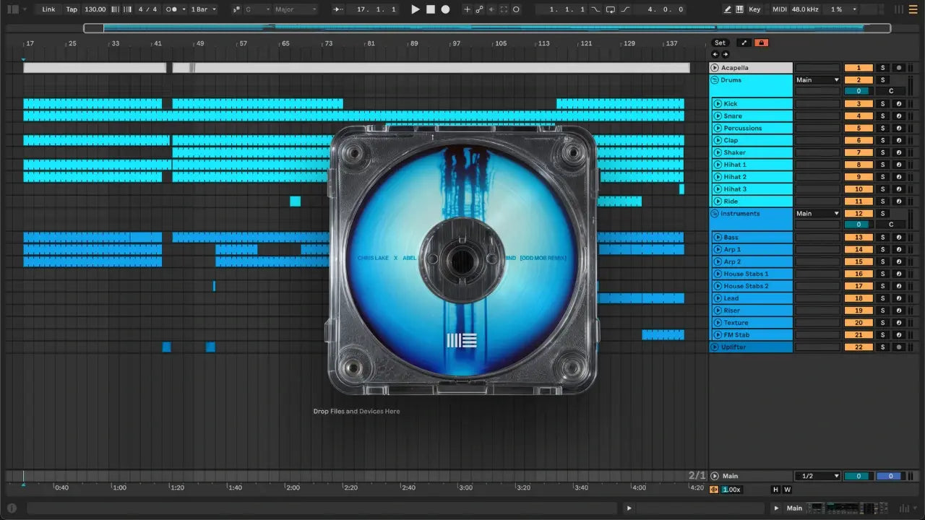This screenshot has height=520, width=925.
Task: Click the MIDI arrangement overdub plus icon
Action: point(467,9)
